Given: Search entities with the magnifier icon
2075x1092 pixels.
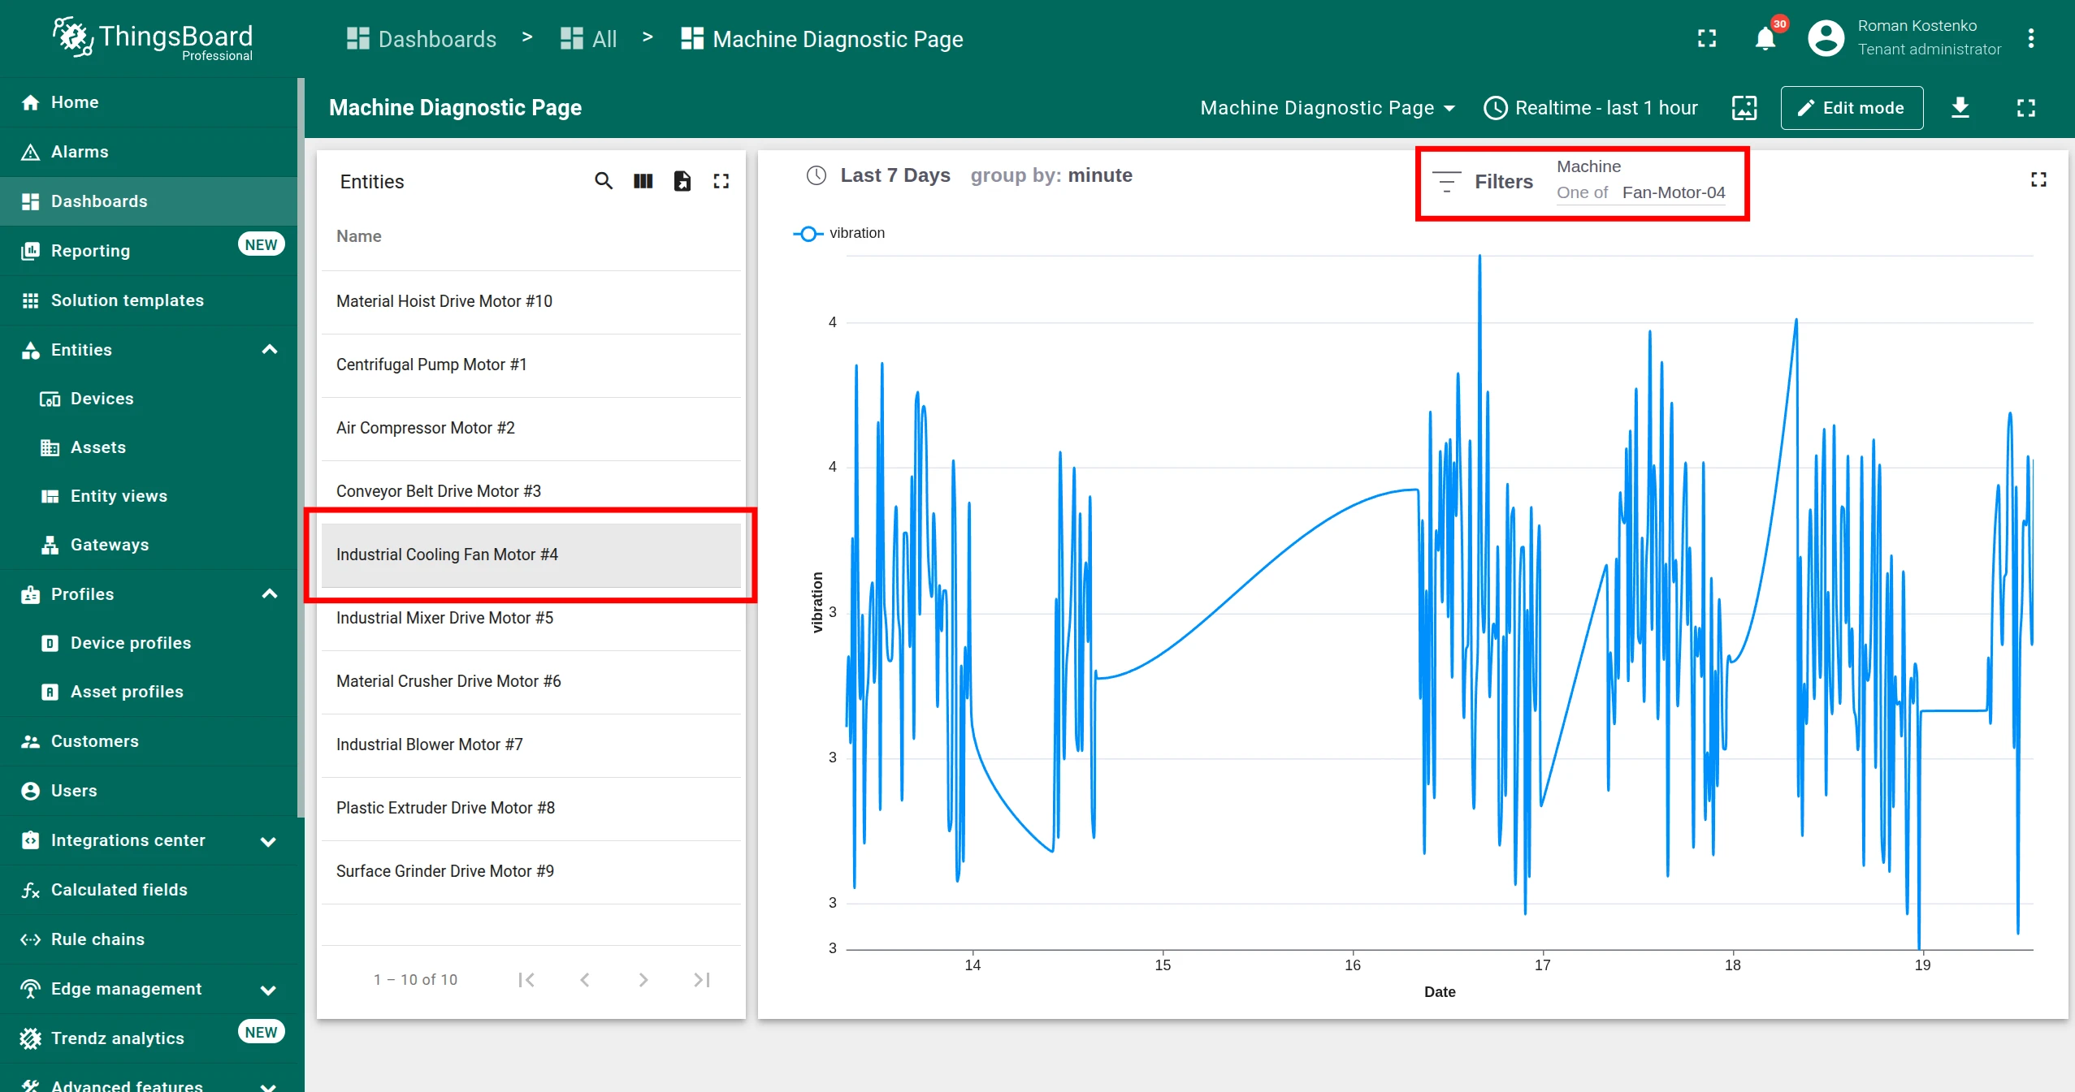Looking at the screenshot, I should pyautogui.click(x=603, y=181).
